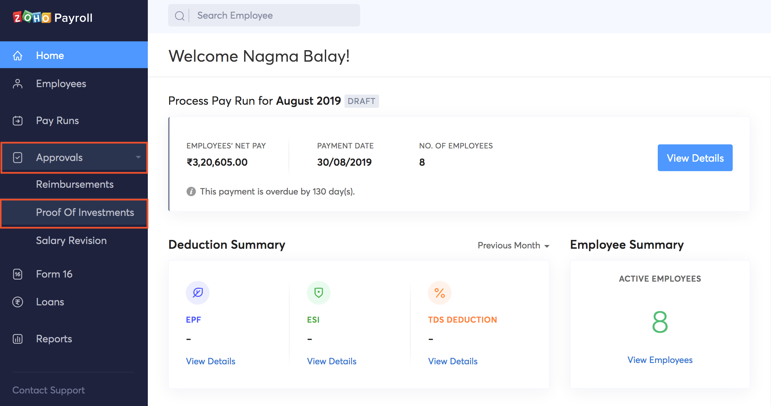Select the Loans rupee icon
The width and height of the screenshot is (771, 406).
pos(17,302)
